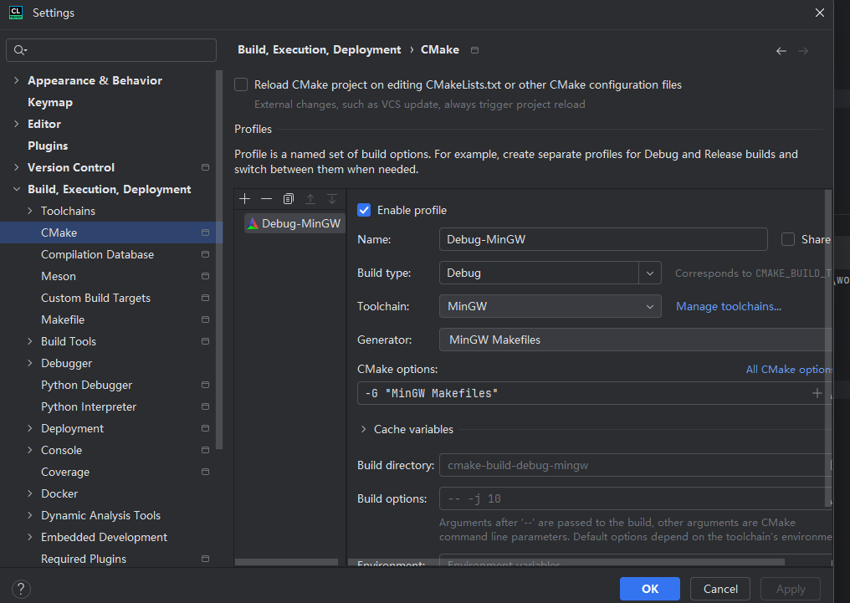Expand the Debugger node
This screenshot has height=603, width=850.
point(30,363)
